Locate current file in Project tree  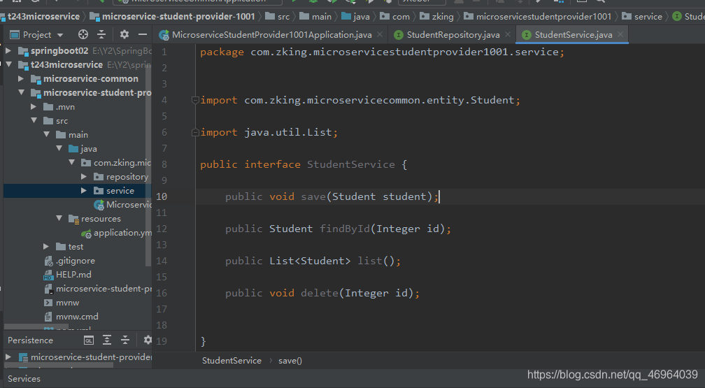point(83,35)
